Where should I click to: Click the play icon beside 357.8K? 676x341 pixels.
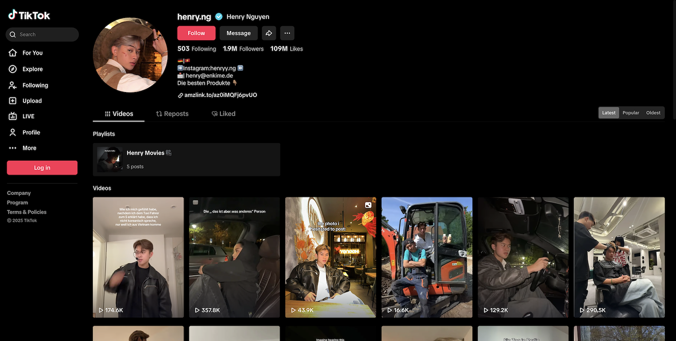tap(197, 310)
